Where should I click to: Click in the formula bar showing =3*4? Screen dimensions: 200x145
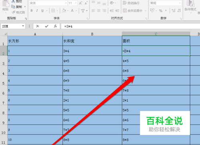tap(130, 26)
